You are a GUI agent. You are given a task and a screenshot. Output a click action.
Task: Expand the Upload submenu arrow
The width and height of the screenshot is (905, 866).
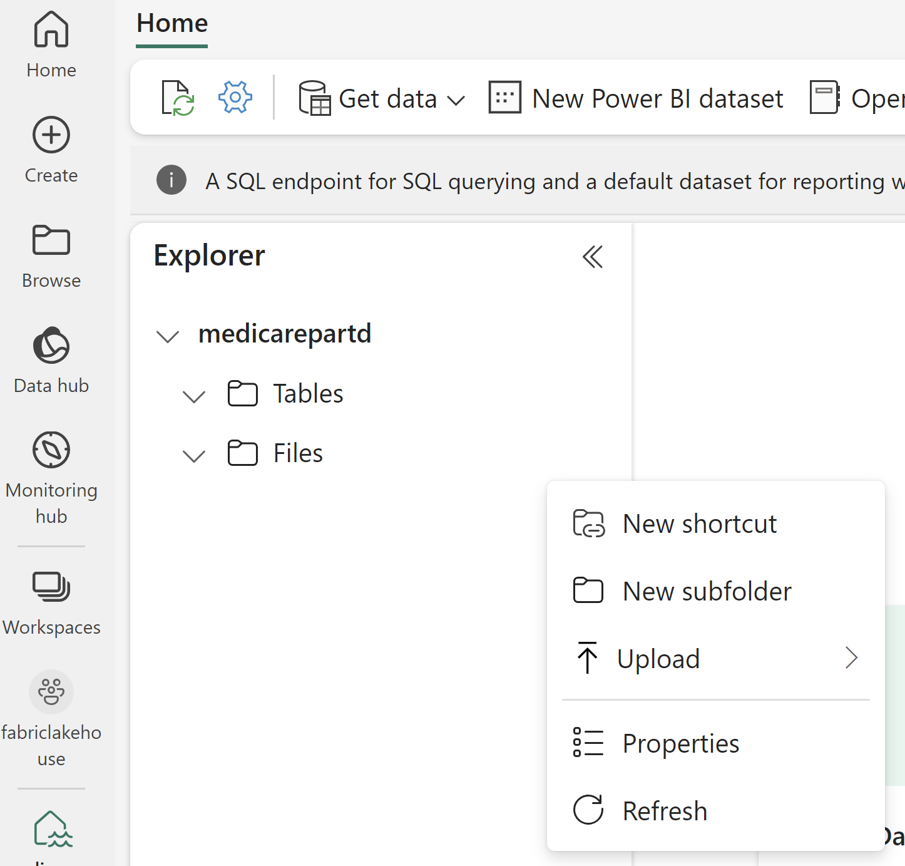851,658
